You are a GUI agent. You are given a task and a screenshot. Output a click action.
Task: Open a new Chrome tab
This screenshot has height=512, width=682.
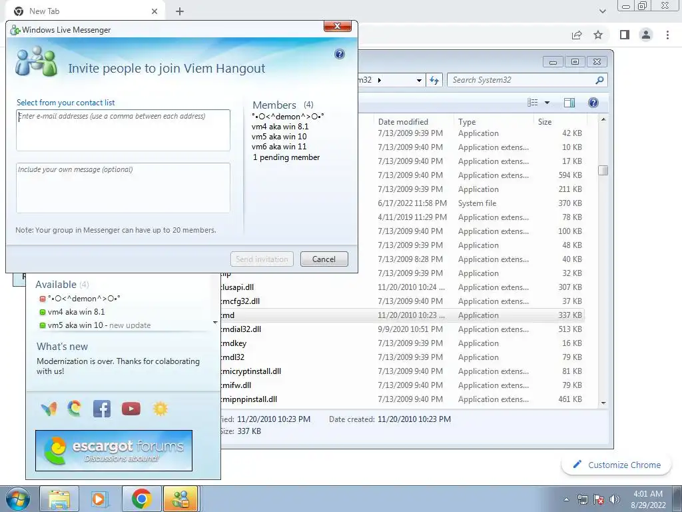[x=180, y=11]
